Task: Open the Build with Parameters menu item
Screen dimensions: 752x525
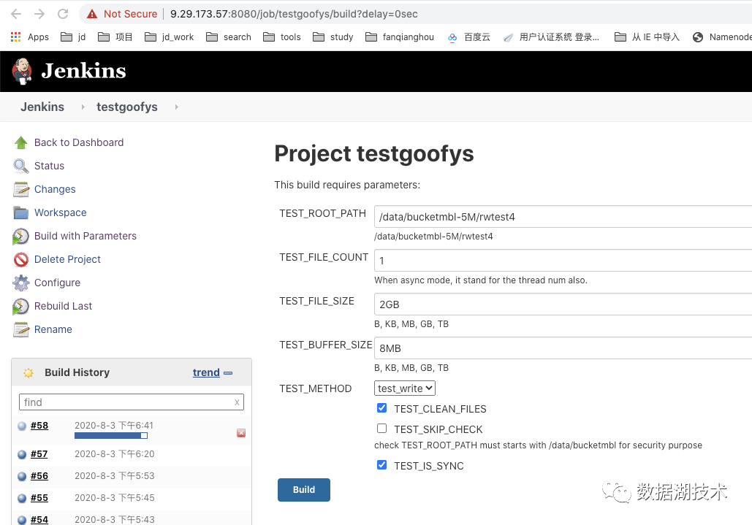Action: [x=85, y=236]
